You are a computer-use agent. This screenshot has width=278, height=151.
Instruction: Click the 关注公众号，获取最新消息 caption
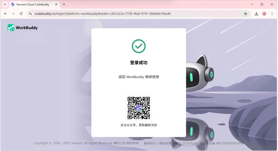click(139, 125)
